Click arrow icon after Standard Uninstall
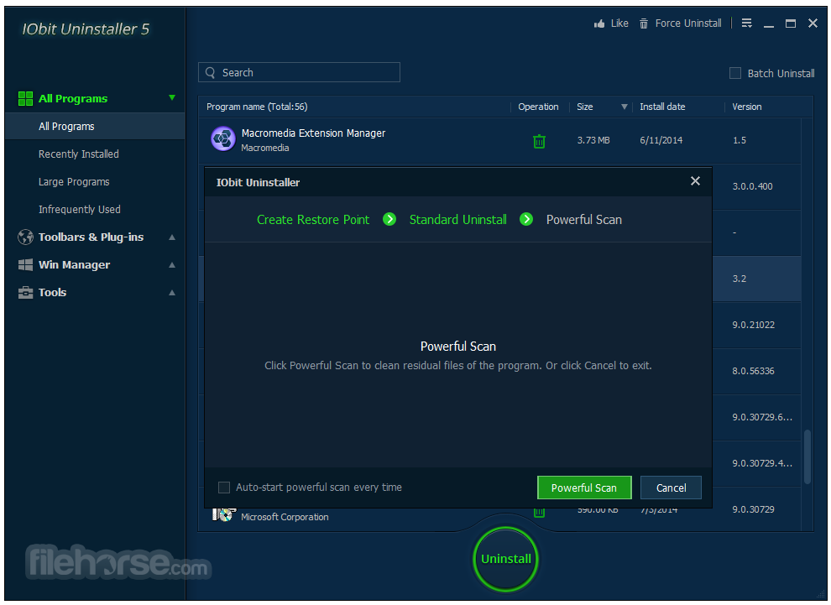The image size is (831, 605). pos(526,219)
